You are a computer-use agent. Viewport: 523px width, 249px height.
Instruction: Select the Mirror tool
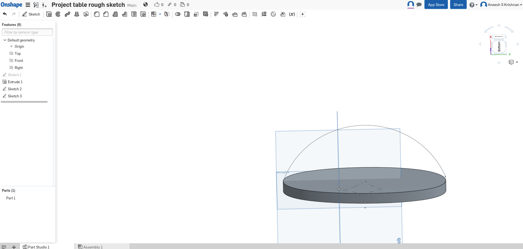[167, 14]
